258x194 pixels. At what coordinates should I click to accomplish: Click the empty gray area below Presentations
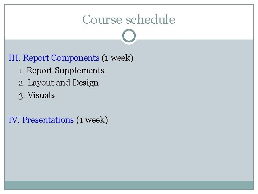[x=129, y=152]
